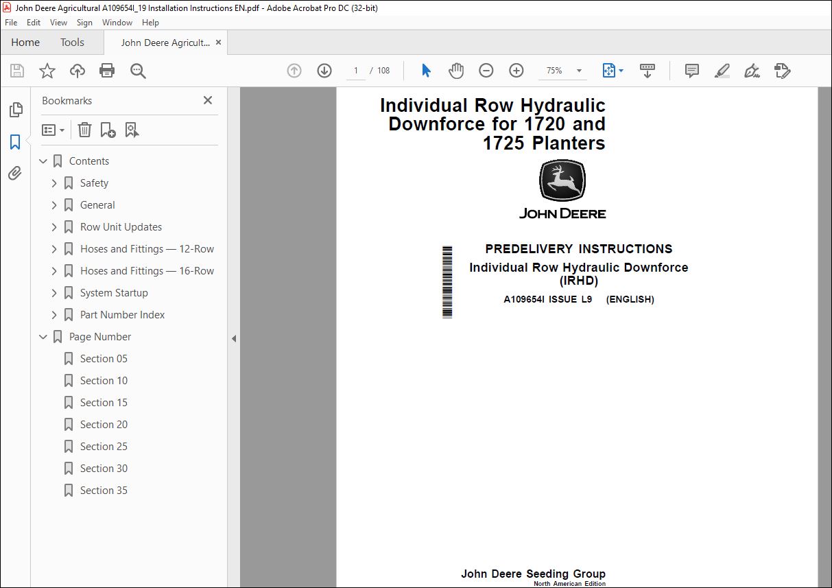Image resolution: width=832 pixels, height=588 pixels.
Task: Jump to Section 10 bookmark
Action: [104, 381]
